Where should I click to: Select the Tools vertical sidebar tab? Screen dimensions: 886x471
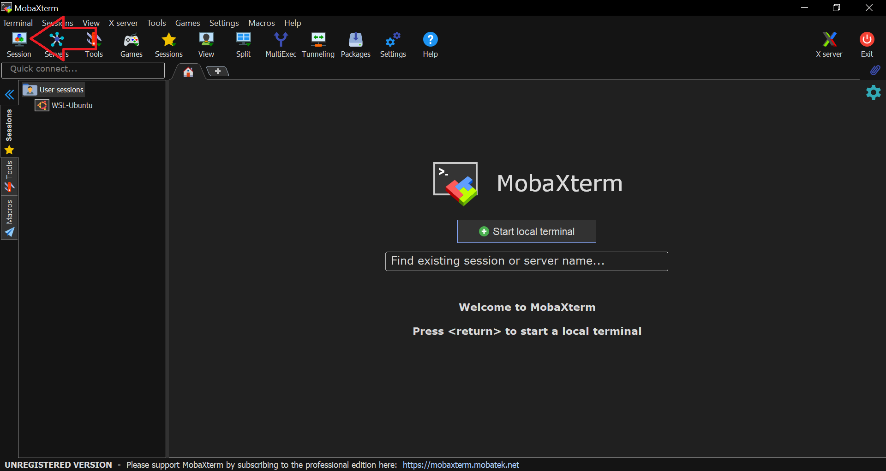[x=9, y=176]
